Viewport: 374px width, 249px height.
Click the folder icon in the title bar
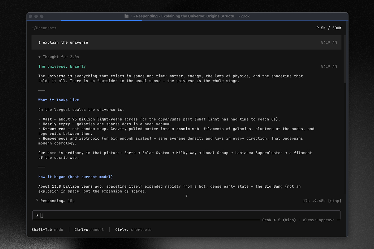point(127,16)
